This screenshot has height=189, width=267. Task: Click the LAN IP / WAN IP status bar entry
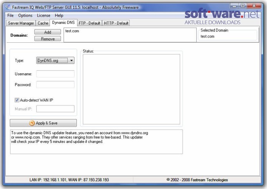(69, 180)
